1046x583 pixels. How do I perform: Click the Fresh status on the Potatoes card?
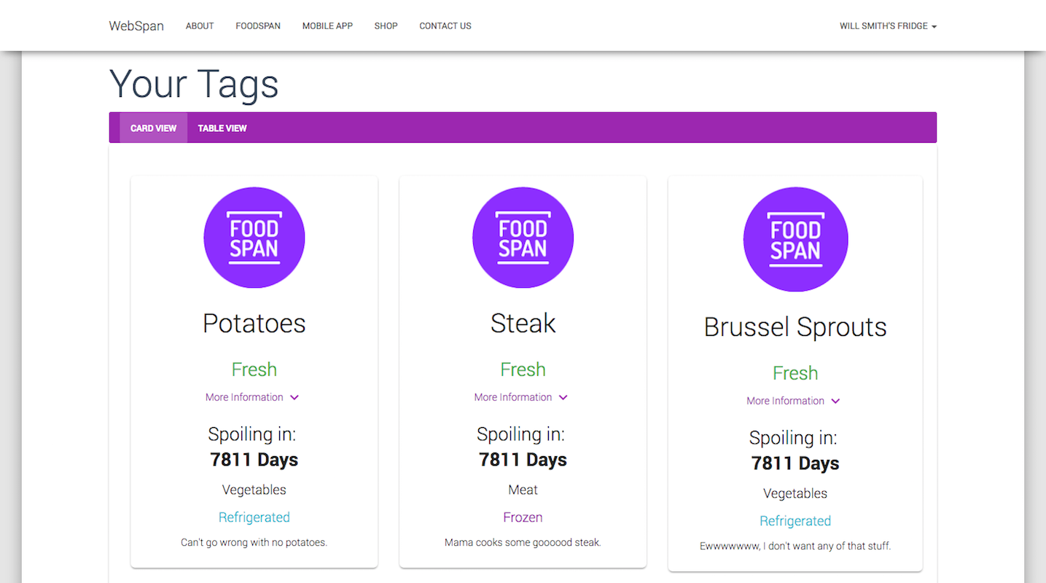click(254, 369)
